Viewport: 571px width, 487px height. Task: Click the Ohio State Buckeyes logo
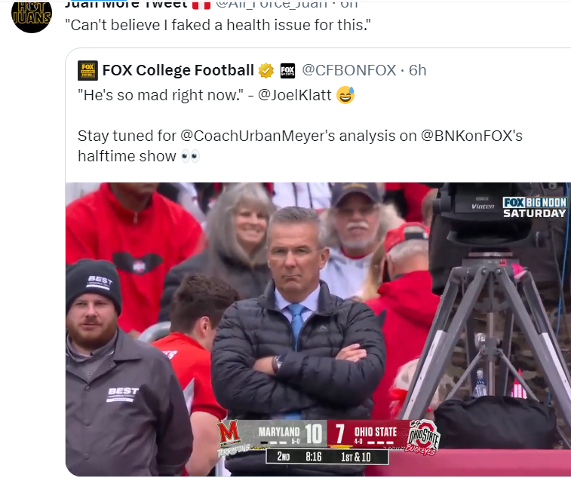point(423,436)
